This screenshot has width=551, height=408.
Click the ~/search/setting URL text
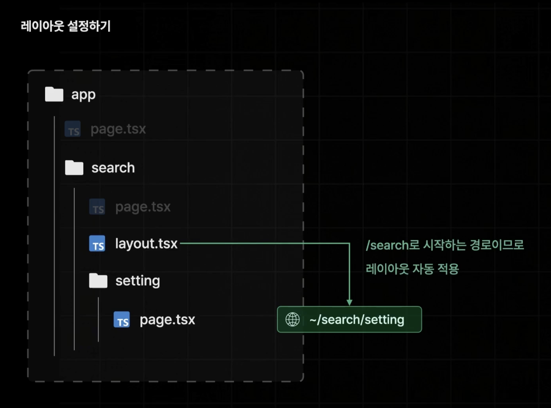357,320
